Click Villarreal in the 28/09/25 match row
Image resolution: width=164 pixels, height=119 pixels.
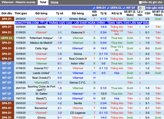click(x=41, y=19)
